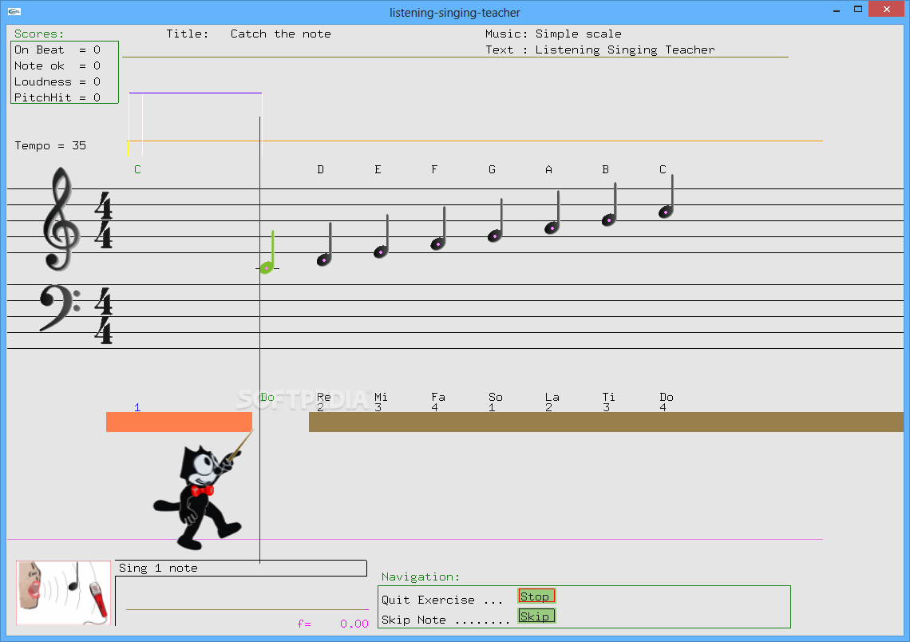Select the F note on the staff

[438, 228]
